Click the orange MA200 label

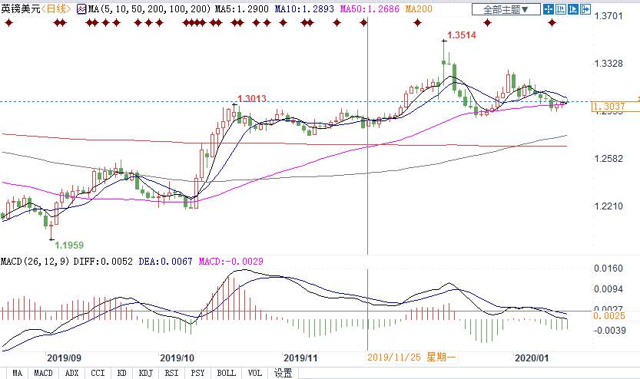[419, 9]
